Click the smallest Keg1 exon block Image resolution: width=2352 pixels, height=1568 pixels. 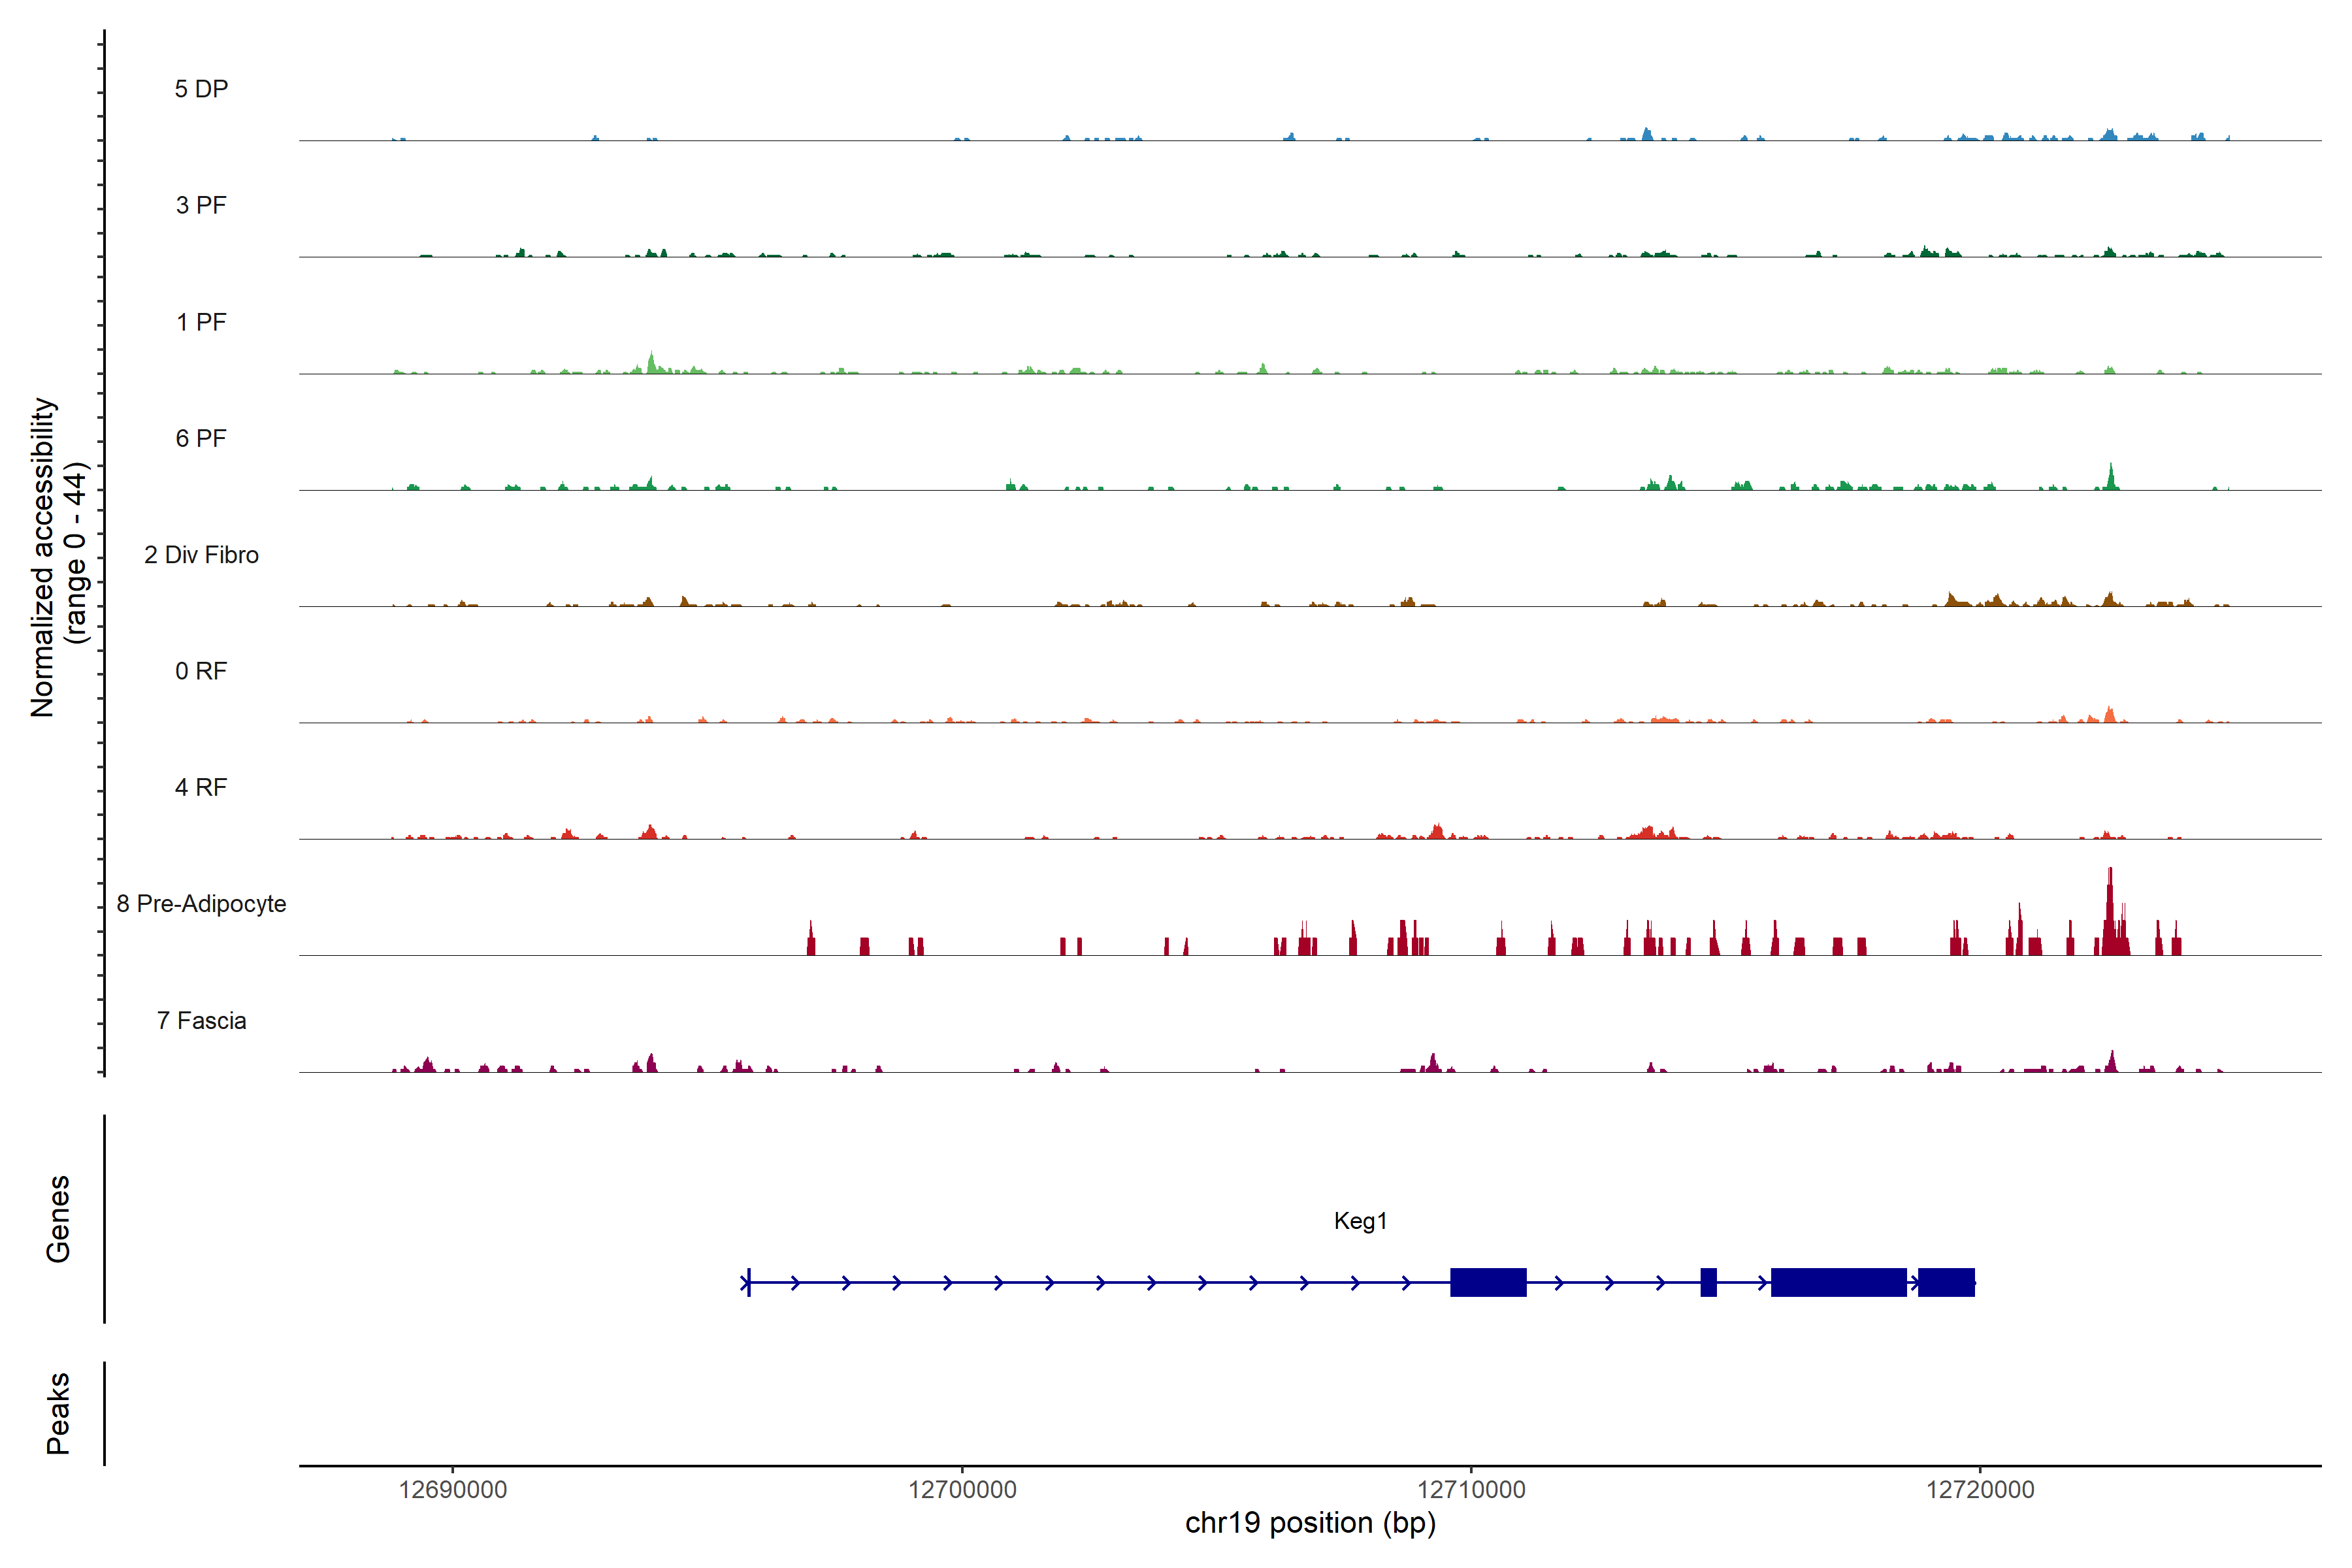tap(1708, 1282)
